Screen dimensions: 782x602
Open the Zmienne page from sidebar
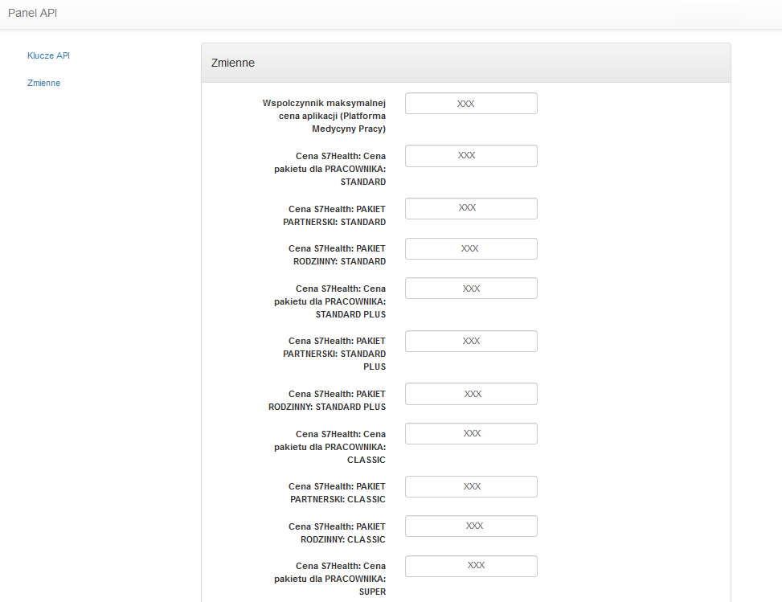point(43,83)
